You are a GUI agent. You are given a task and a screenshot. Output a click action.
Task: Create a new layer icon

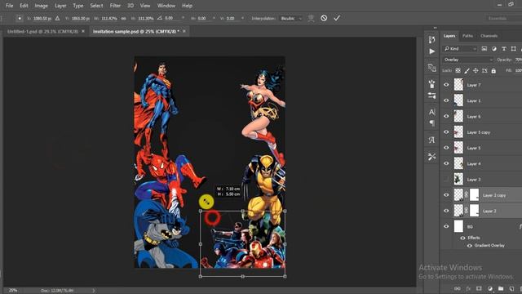(511, 288)
